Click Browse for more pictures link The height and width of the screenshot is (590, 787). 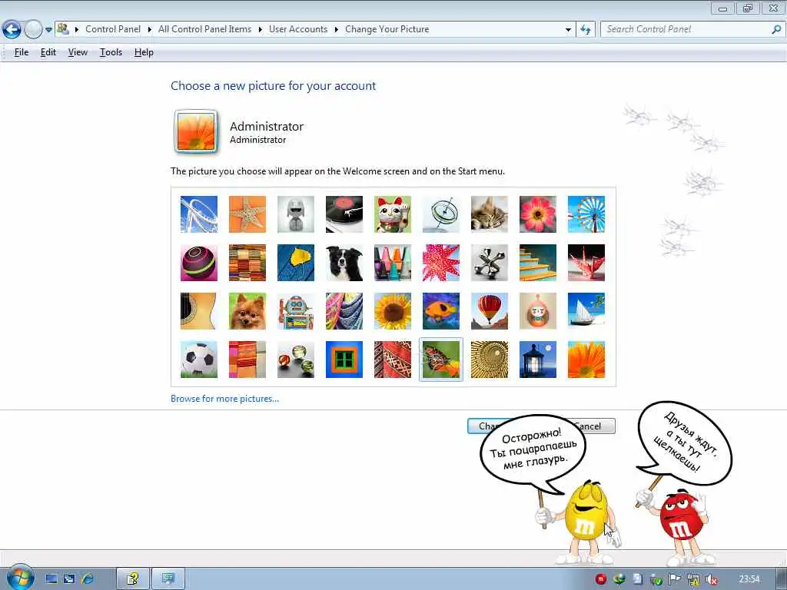point(225,399)
